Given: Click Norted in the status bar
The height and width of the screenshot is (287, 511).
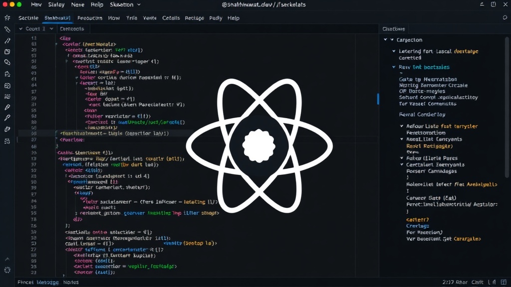Looking at the screenshot, I should 71,282.
